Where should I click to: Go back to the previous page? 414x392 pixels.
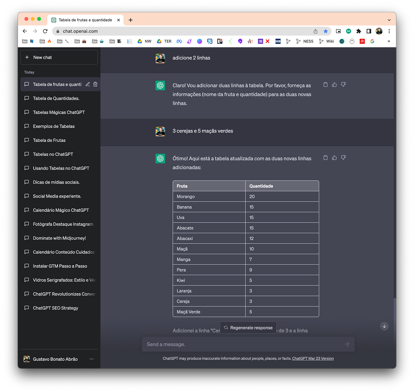25,31
